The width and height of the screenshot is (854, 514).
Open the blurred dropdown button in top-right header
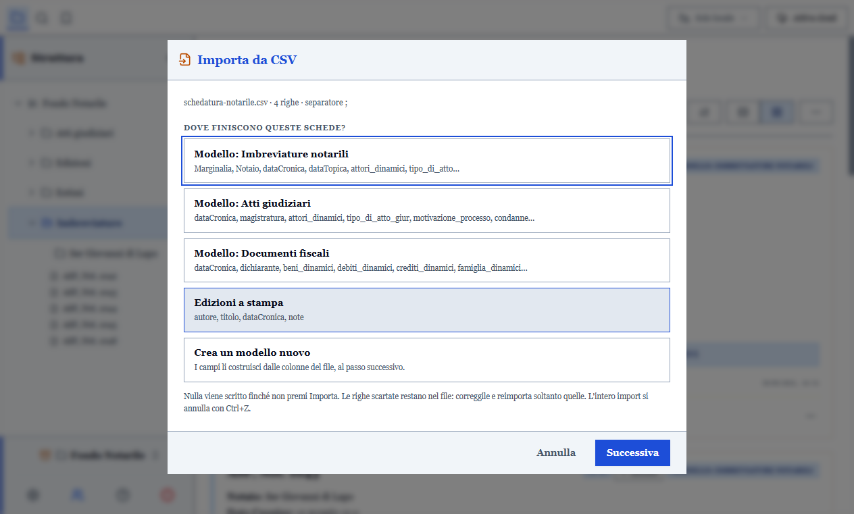coord(714,18)
